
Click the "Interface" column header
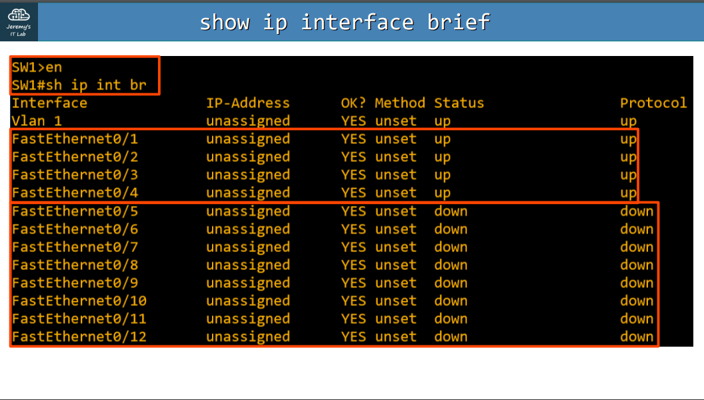[49, 103]
